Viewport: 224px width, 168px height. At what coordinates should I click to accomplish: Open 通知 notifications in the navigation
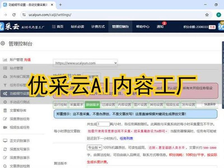click(x=160, y=27)
